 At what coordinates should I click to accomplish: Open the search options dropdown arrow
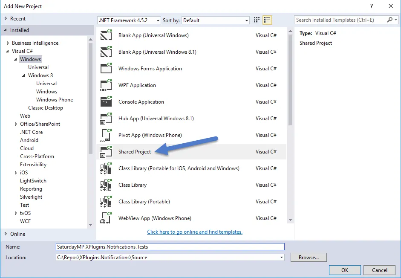click(396, 20)
